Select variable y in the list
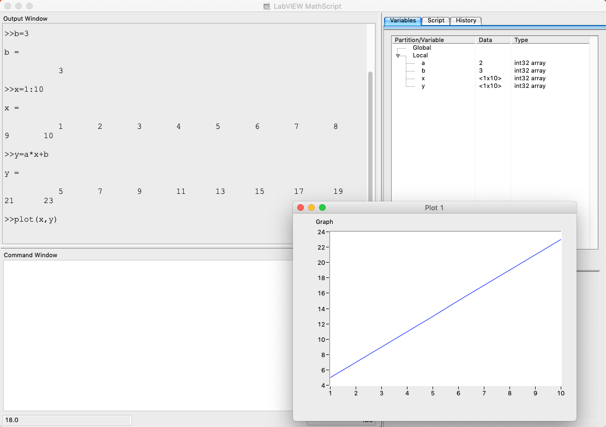 (423, 86)
